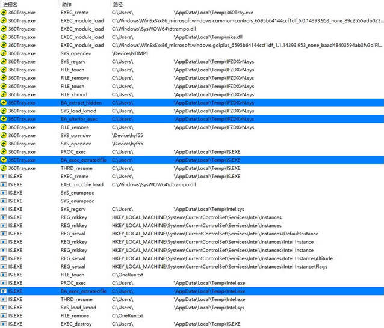Image resolution: width=384 pixels, height=328 pixels.
Task: Select the Intel Instance\Altitude REG_setval path
Action: (x=222, y=258)
